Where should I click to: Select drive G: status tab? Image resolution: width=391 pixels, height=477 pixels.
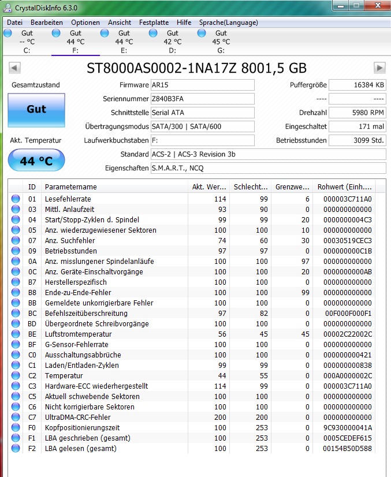pyautogui.click(x=221, y=42)
